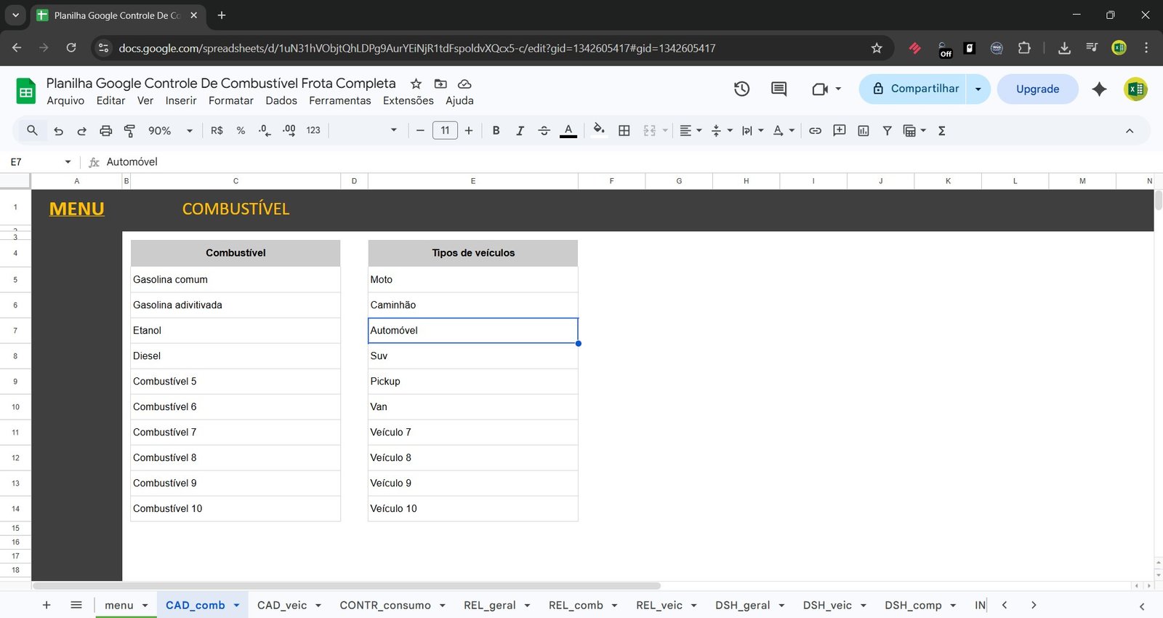Select the Pickup cell
The width and height of the screenshot is (1163, 618).
pyautogui.click(x=473, y=381)
